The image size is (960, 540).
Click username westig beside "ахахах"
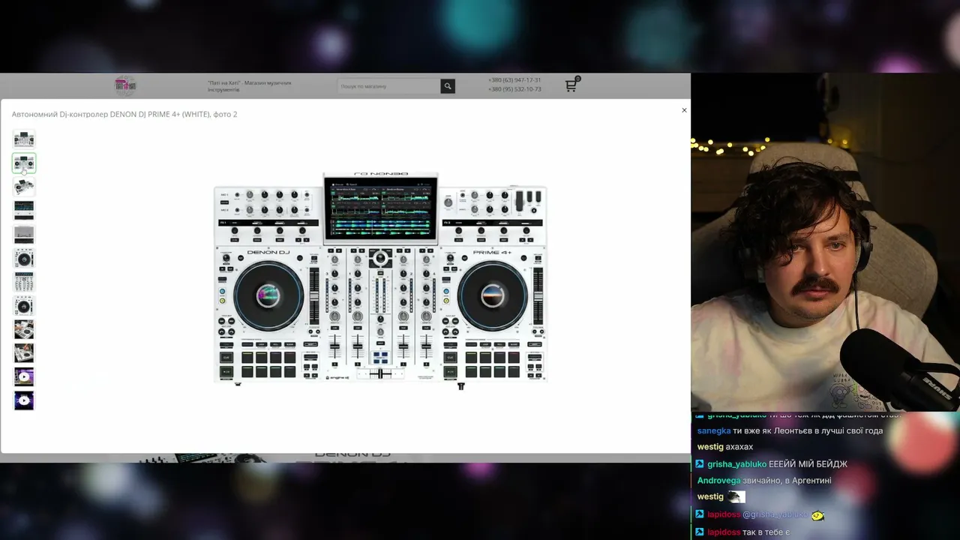(710, 447)
